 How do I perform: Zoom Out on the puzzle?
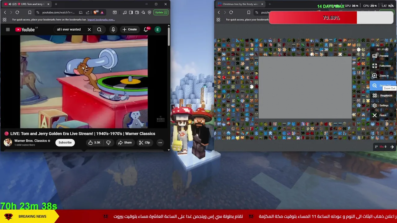click(x=383, y=85)
